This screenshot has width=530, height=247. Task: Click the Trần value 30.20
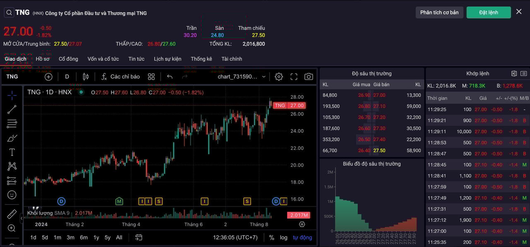190,35
